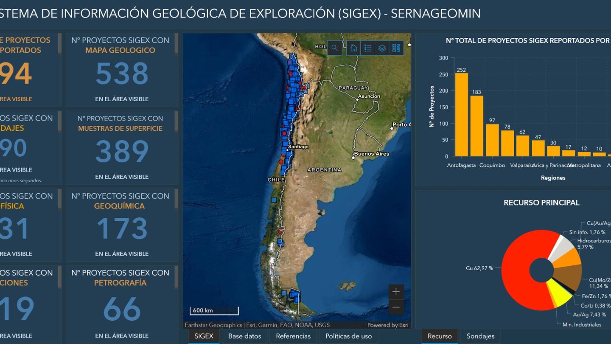The width and height of the screenshot is (611, 344).
Task: Switch to the SIGEX tab
Action: pyautogui.click(x=204, y=336)
